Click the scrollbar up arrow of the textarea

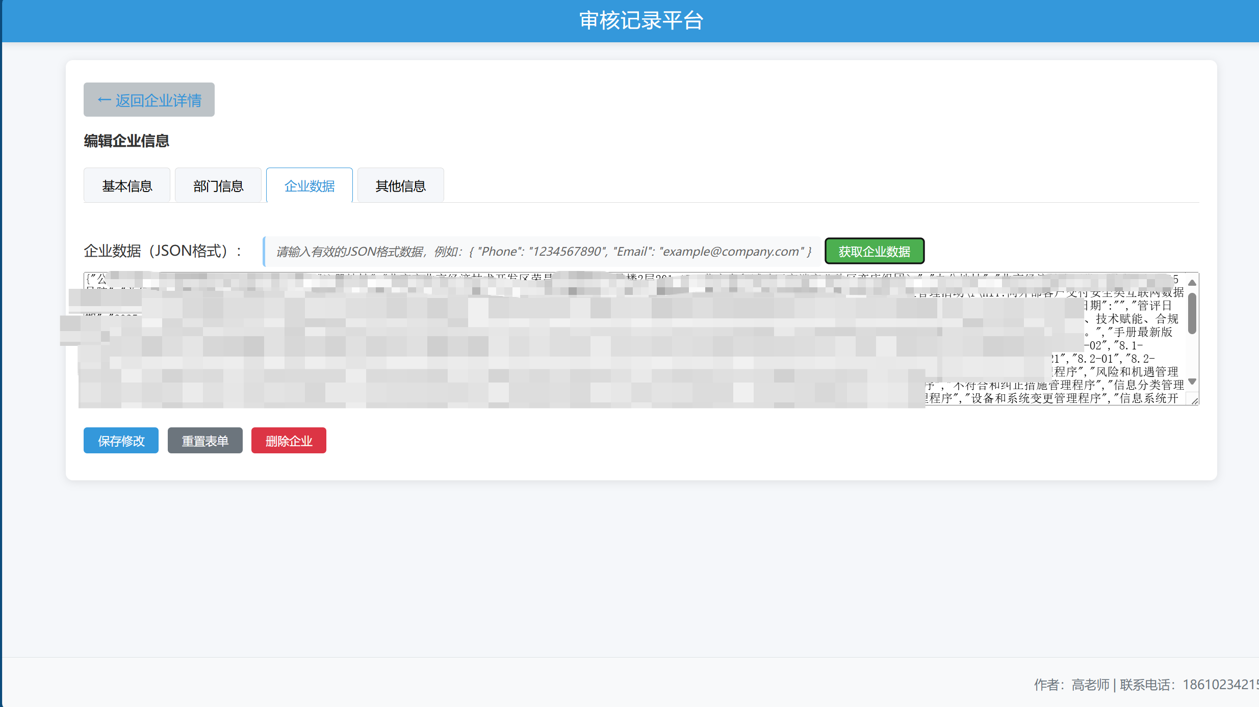point(1192,282)
